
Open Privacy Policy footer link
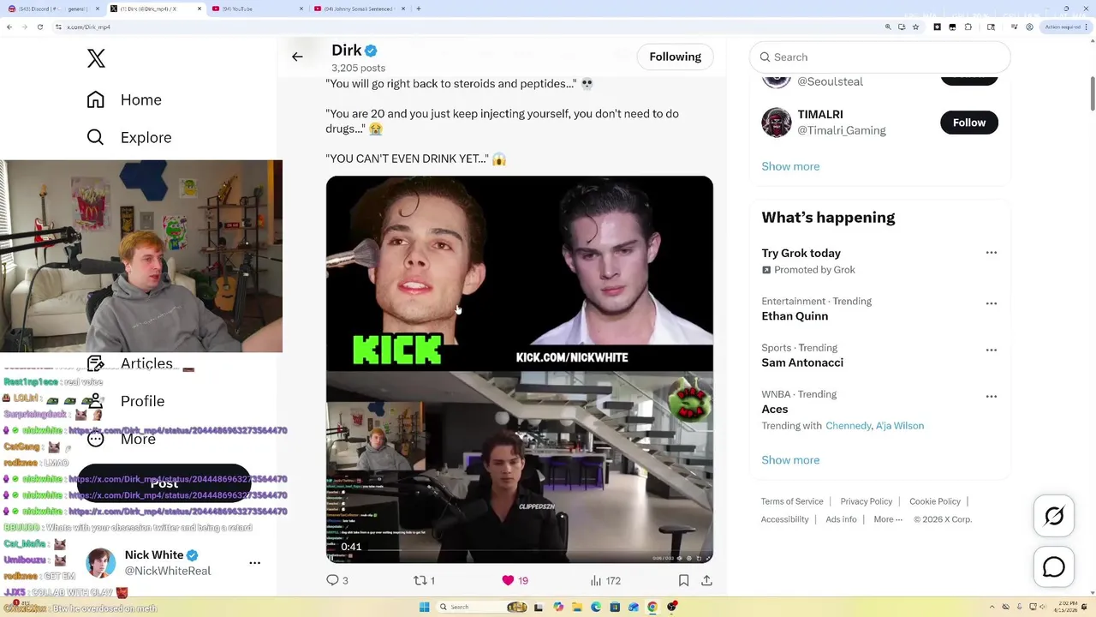867,501
